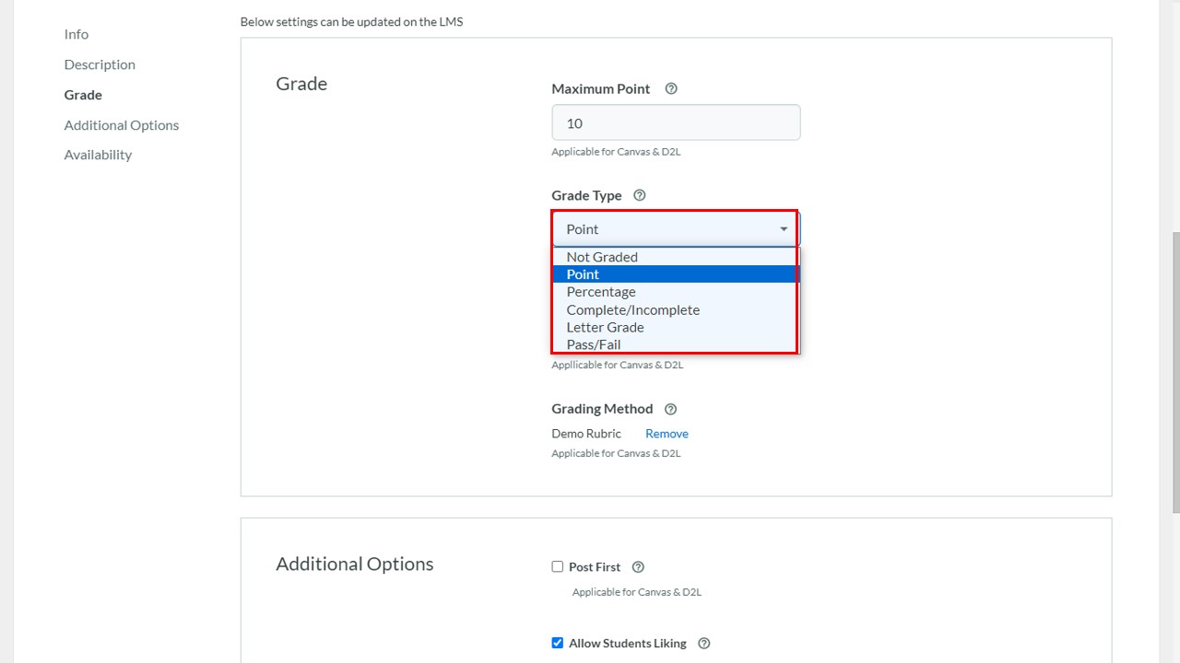Choose Not Graded from the list
The height and width of the screenshot is (663, 1180).
[676, 257]
